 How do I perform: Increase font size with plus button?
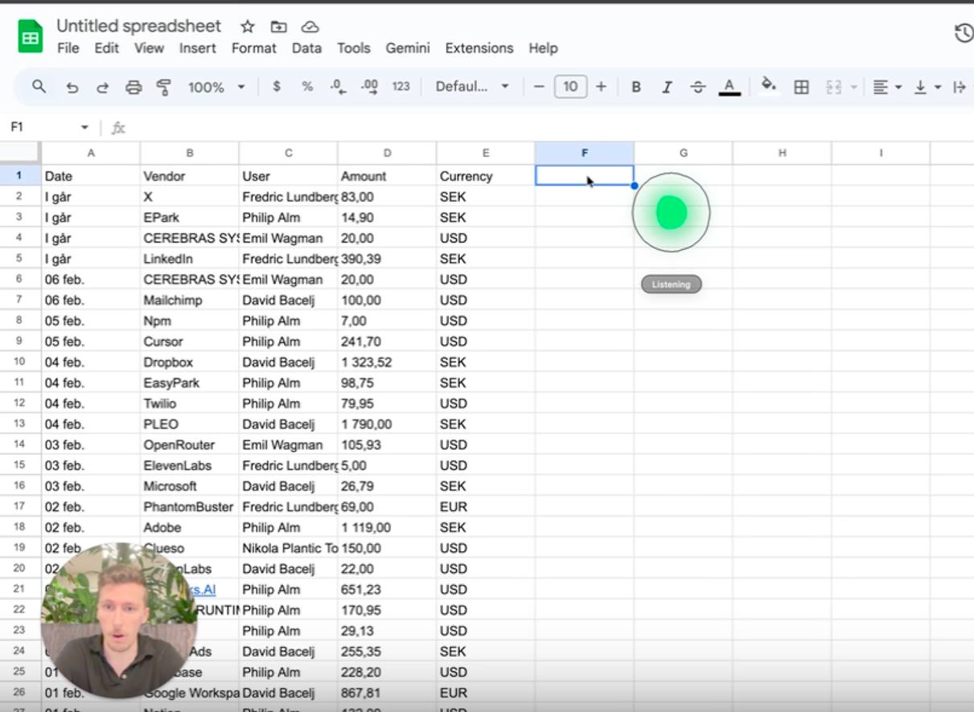[x=601, y=87]
